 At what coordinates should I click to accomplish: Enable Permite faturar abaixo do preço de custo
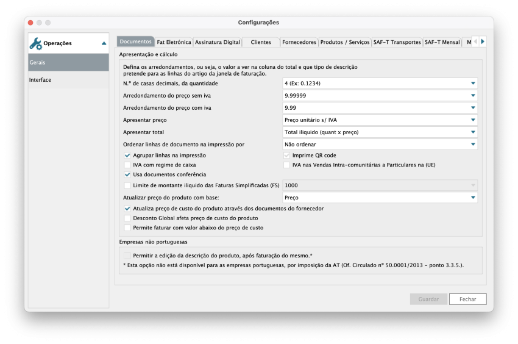pyautogui.click(x=127, y=228)
